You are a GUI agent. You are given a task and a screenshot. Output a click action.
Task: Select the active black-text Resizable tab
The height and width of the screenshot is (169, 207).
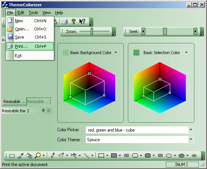(x=14, y=102)
